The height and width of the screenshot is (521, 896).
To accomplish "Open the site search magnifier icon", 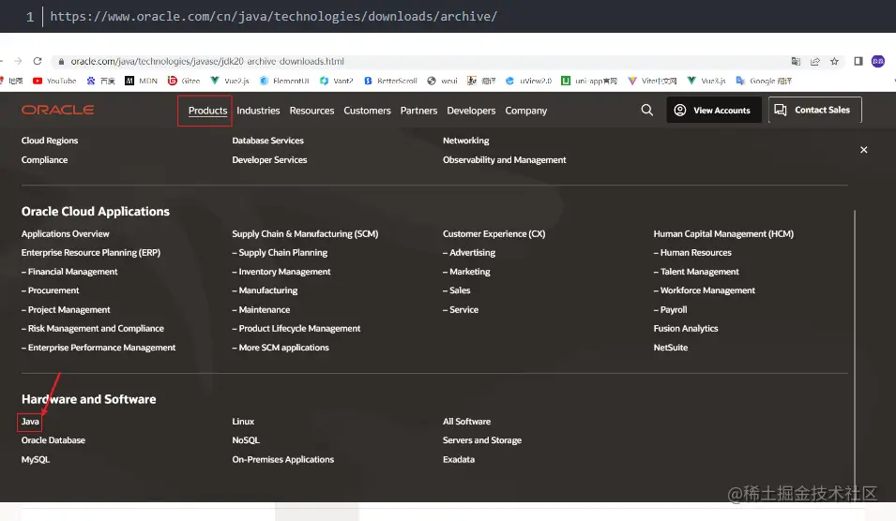I will [646, 111].
